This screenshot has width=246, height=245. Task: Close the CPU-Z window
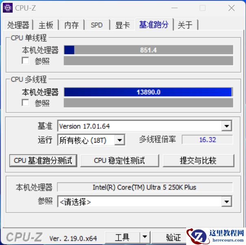click(x=231, y=8)
